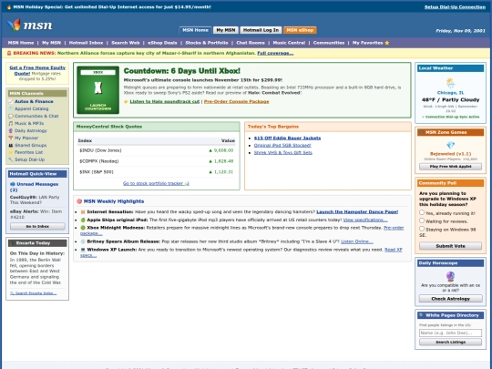Click the Breaking News alert icon

9,54
